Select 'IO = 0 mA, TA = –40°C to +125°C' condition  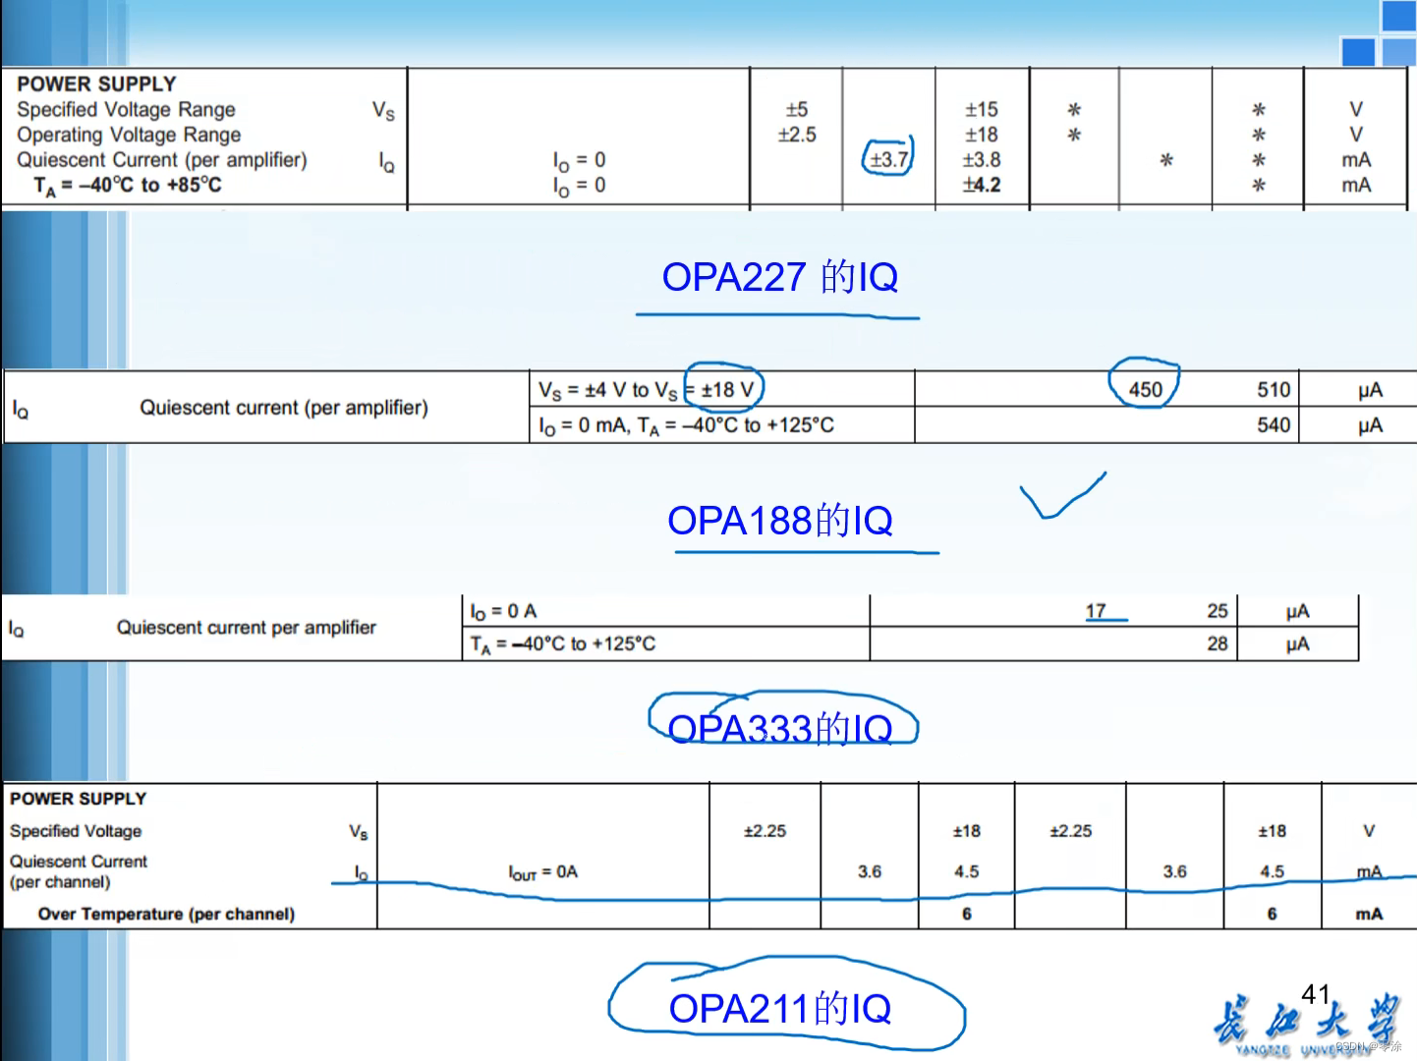coord(686,425)
